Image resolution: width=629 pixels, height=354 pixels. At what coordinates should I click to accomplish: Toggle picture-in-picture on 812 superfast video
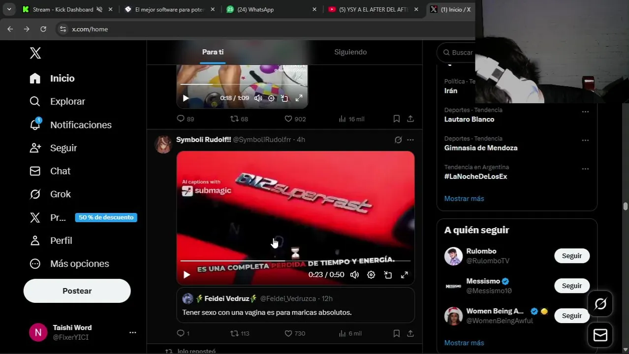388,275
